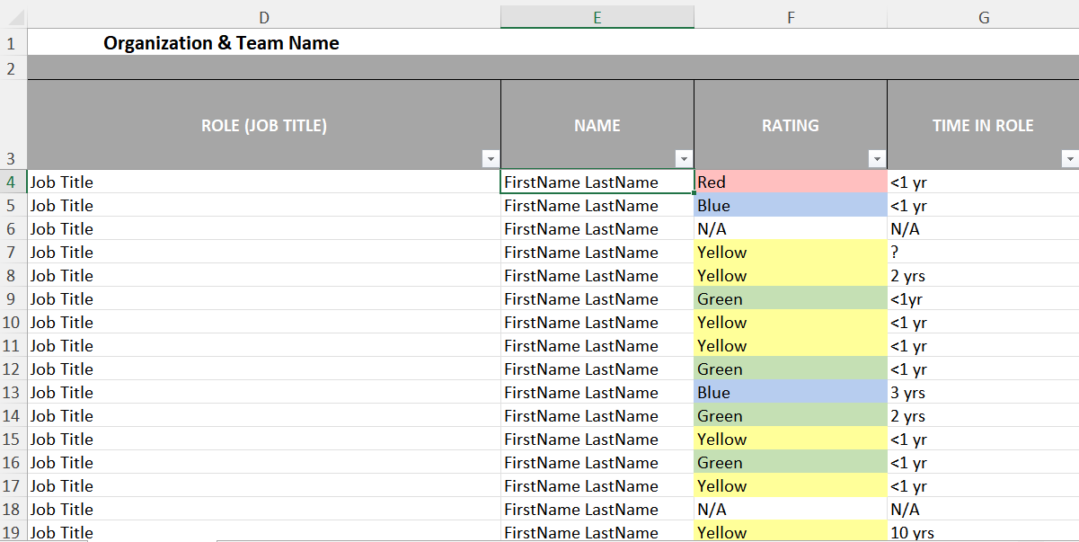Select the FirstName LastName cell in row 8

click(x=597, y=275)
